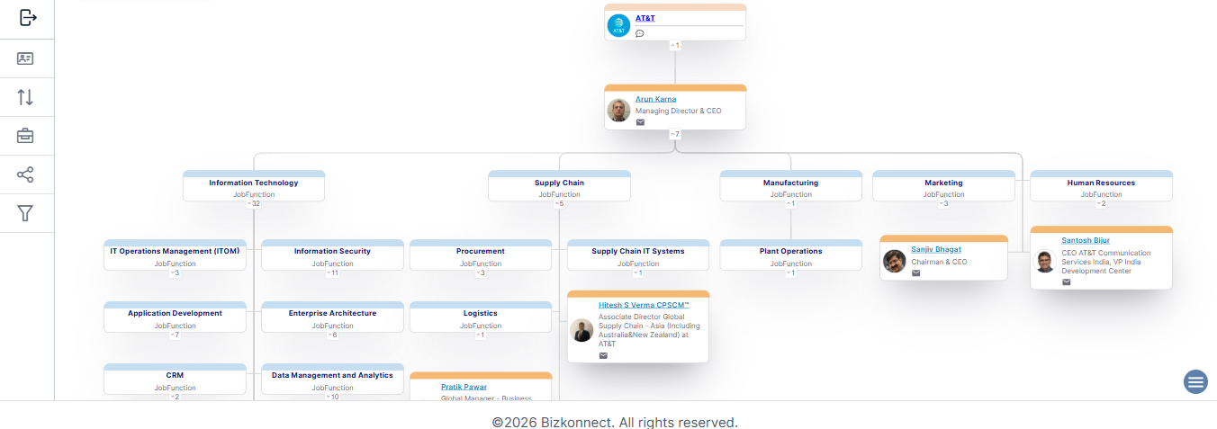Select the Logistics node title
The image size is (1217, 429).
tap(481, 313)
